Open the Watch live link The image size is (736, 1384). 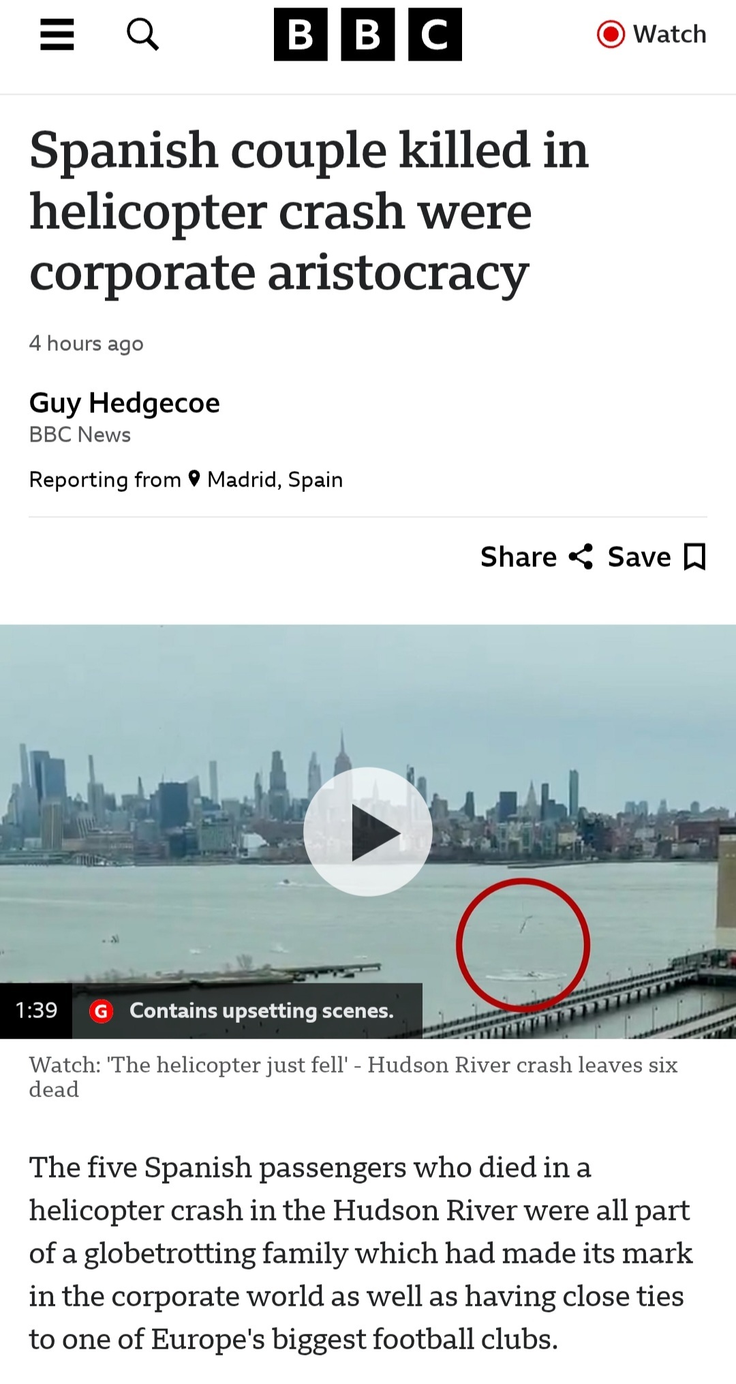(x=651, y=34)
